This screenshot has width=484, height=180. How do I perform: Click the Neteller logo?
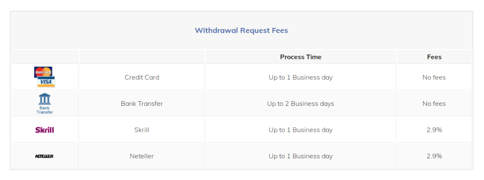click(x=45, y=156)
